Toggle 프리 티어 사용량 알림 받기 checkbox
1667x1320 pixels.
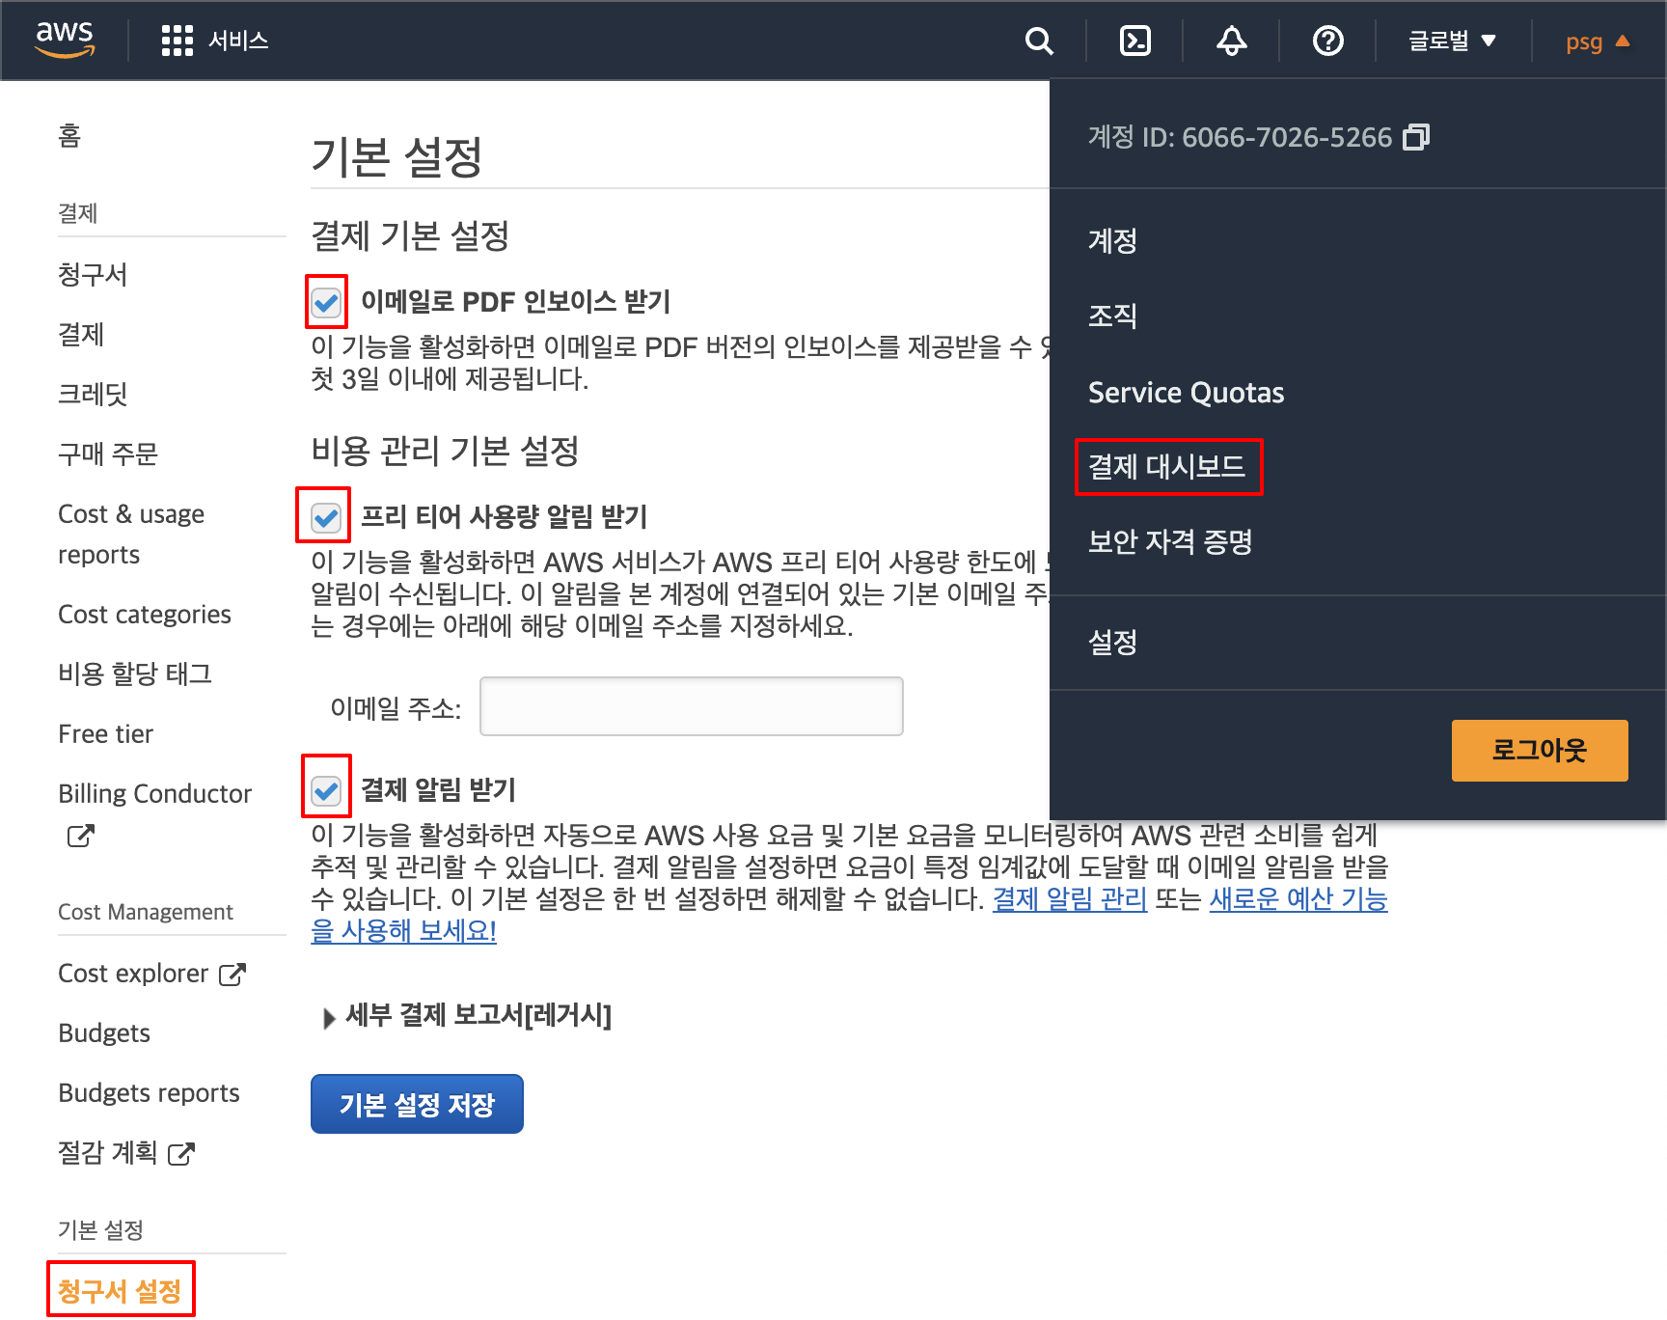tap(326, 518)
